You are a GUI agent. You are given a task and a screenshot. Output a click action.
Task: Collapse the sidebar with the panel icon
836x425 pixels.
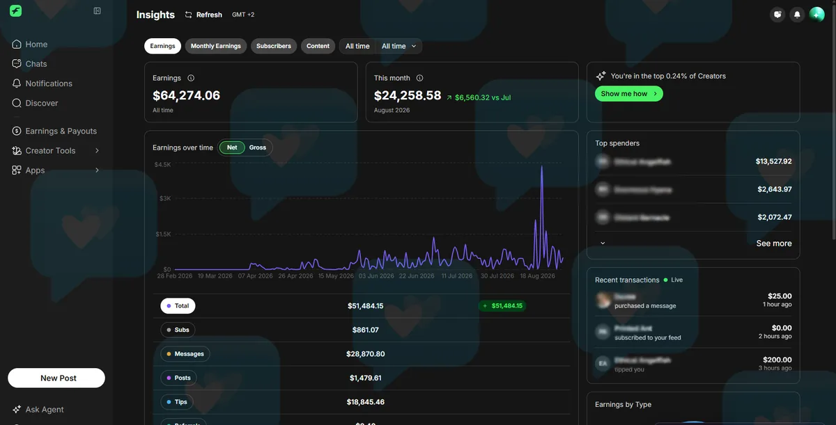point(98,11)
